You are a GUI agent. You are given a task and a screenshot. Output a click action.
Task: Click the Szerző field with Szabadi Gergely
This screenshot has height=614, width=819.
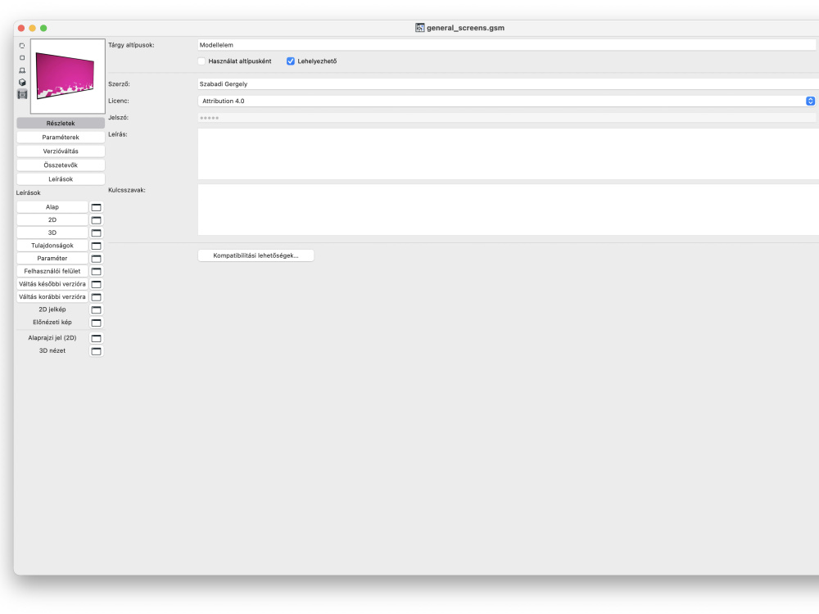click(509, 84)
